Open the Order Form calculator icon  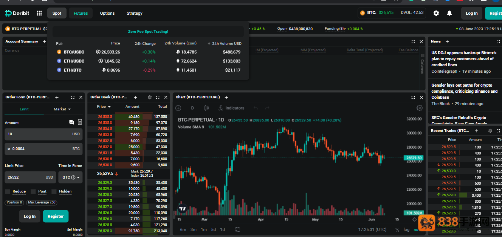pos(80,122)
